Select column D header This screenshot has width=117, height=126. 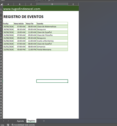52,4
